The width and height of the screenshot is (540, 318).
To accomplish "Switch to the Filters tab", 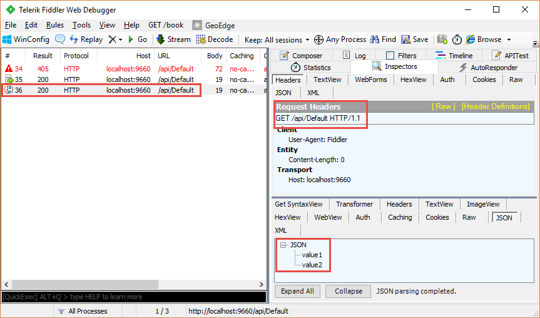I will pyautogui.click(x=401, y=56).
